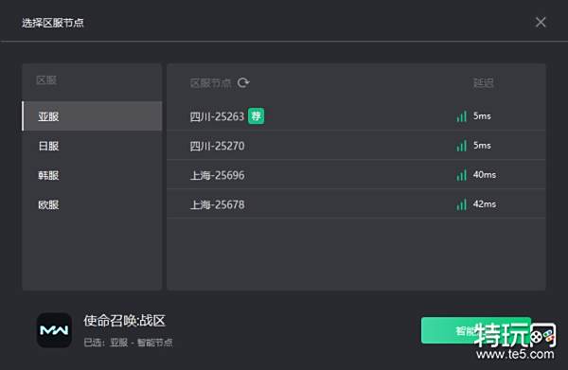
Task: Click the 延迟 column header
Action: point(484,83)
